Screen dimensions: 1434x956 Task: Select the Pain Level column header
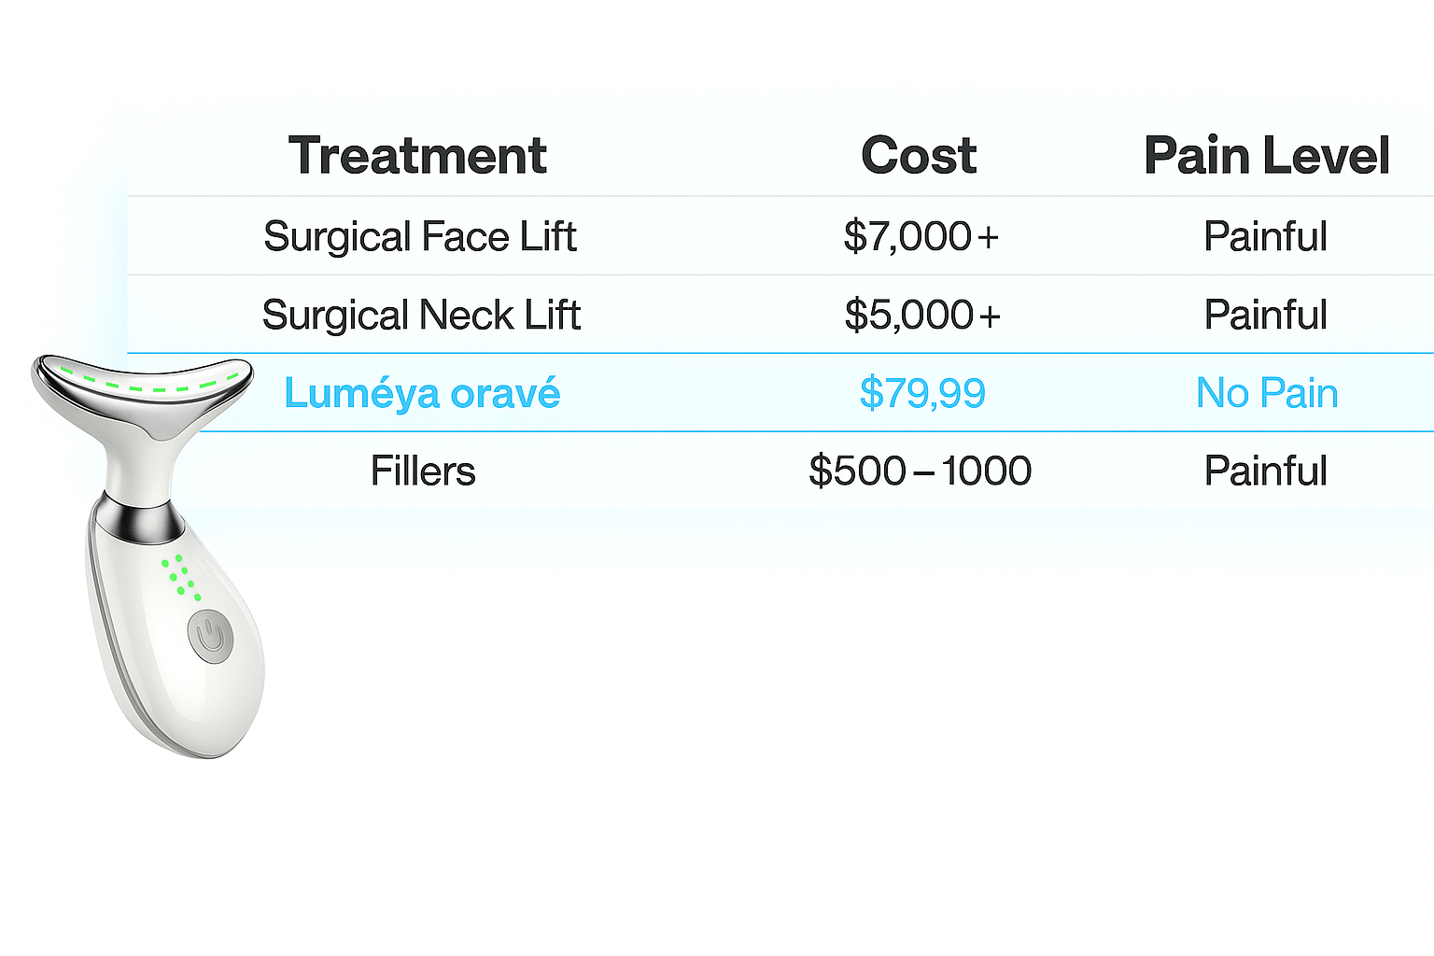click(x=1266, y=155)
